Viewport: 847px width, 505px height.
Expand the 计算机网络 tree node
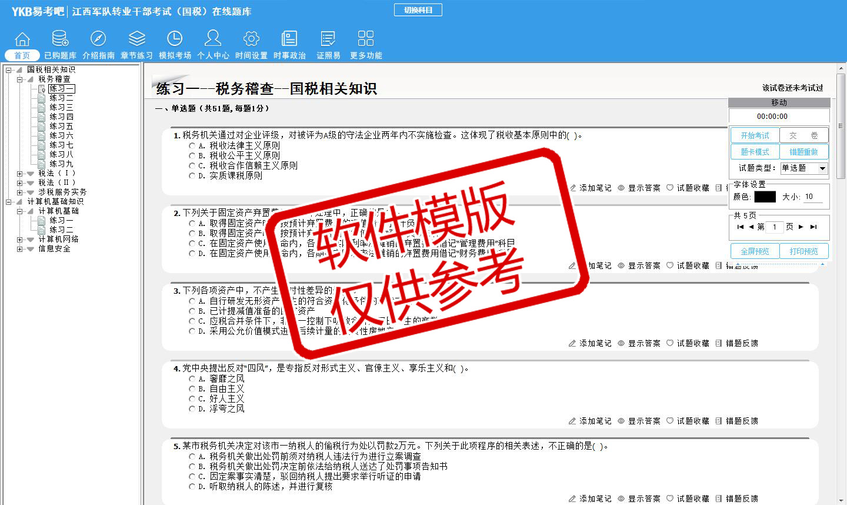click(x=20, y=240)
